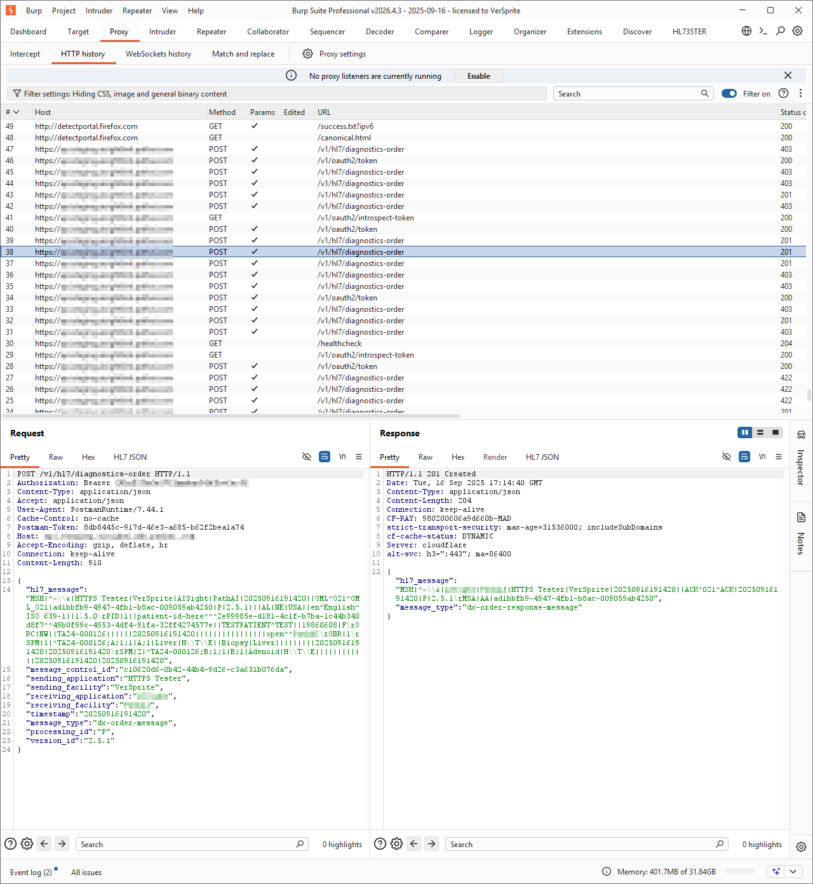Sort by the # column header arrow

(x=16, y=112)
